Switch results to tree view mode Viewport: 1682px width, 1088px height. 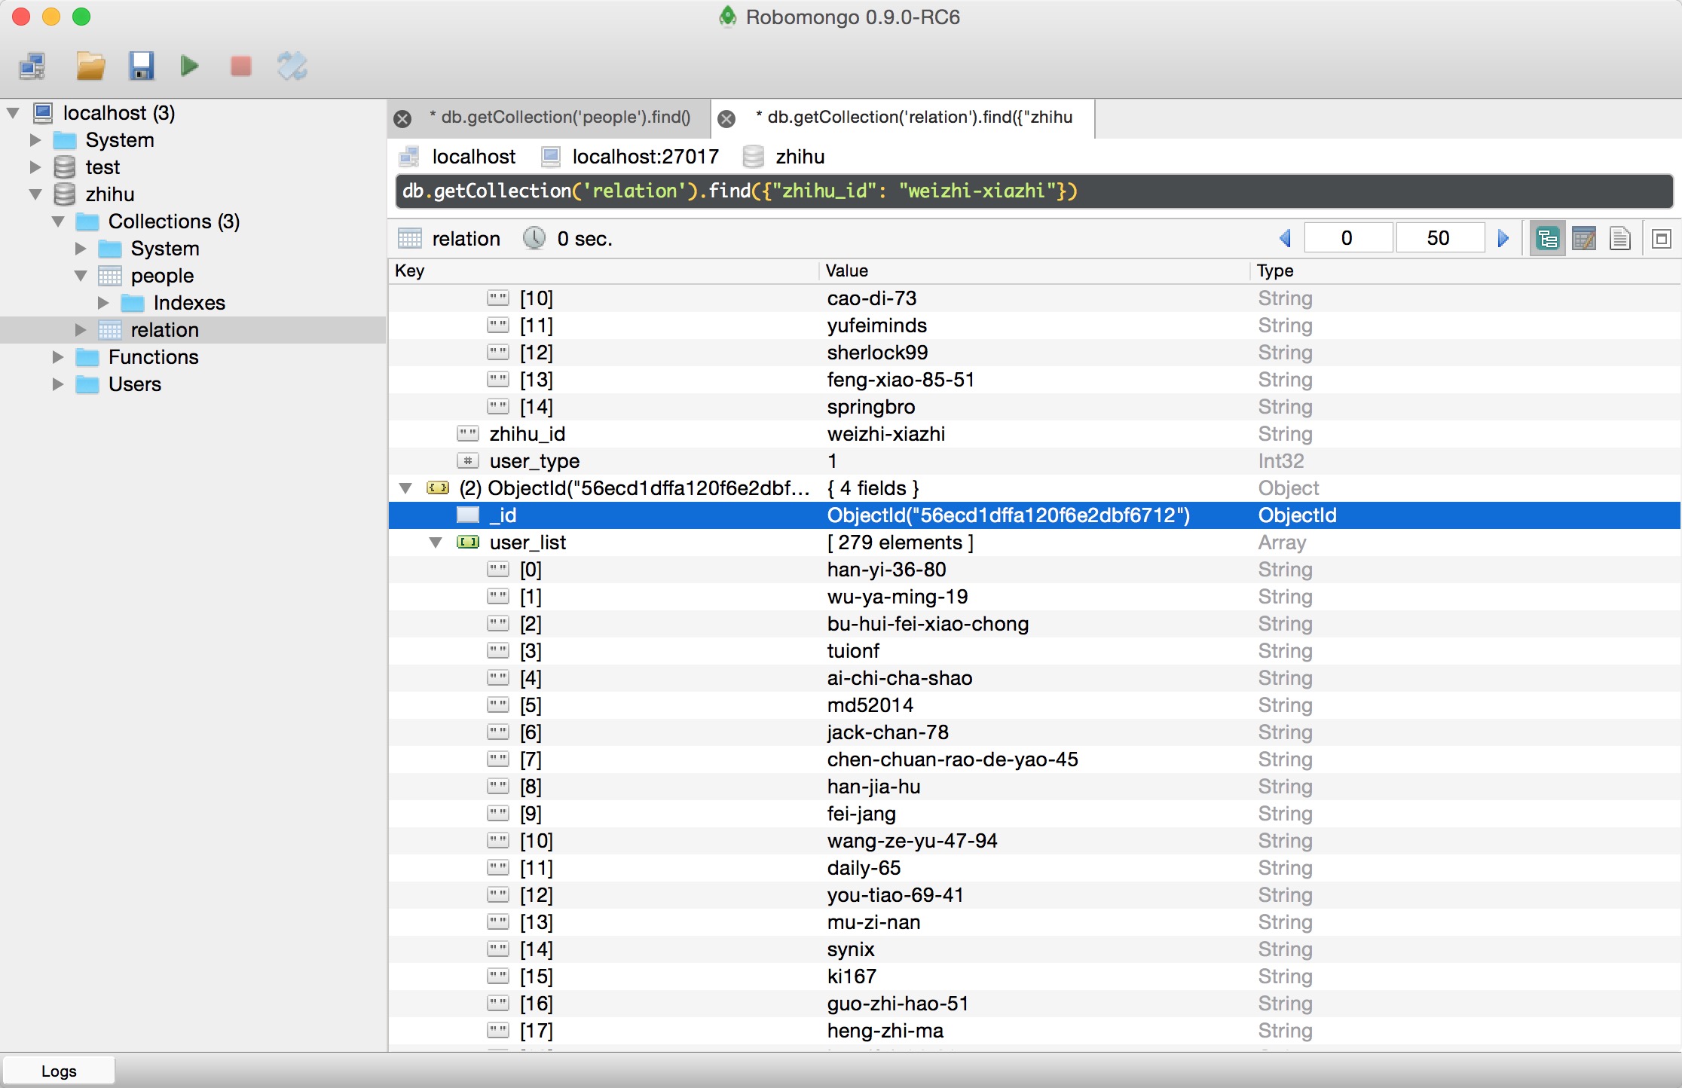pyautogui.click(x=1547, y=239)
